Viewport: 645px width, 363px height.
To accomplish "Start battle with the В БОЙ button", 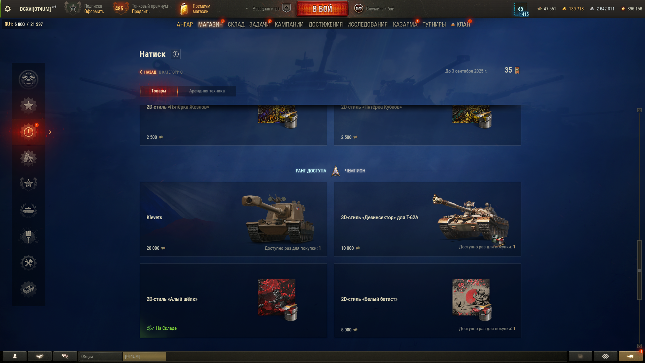I will click(x=322, y=9).
